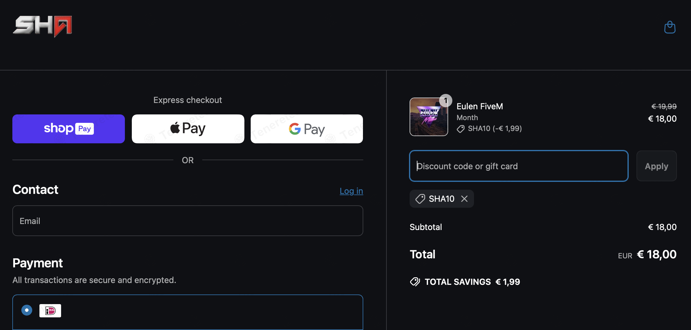Remove the SHA10 discount code
Screen dimensions: 691x330
coord(464,199)
